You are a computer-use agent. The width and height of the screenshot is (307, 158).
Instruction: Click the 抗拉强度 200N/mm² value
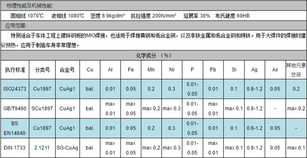(153, 16)
